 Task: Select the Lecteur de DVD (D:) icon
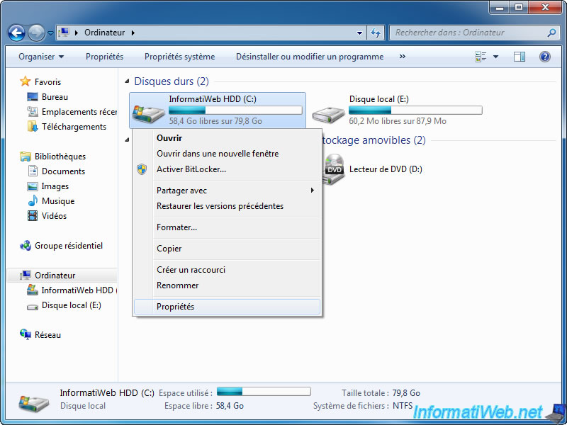tap(334, 169)
